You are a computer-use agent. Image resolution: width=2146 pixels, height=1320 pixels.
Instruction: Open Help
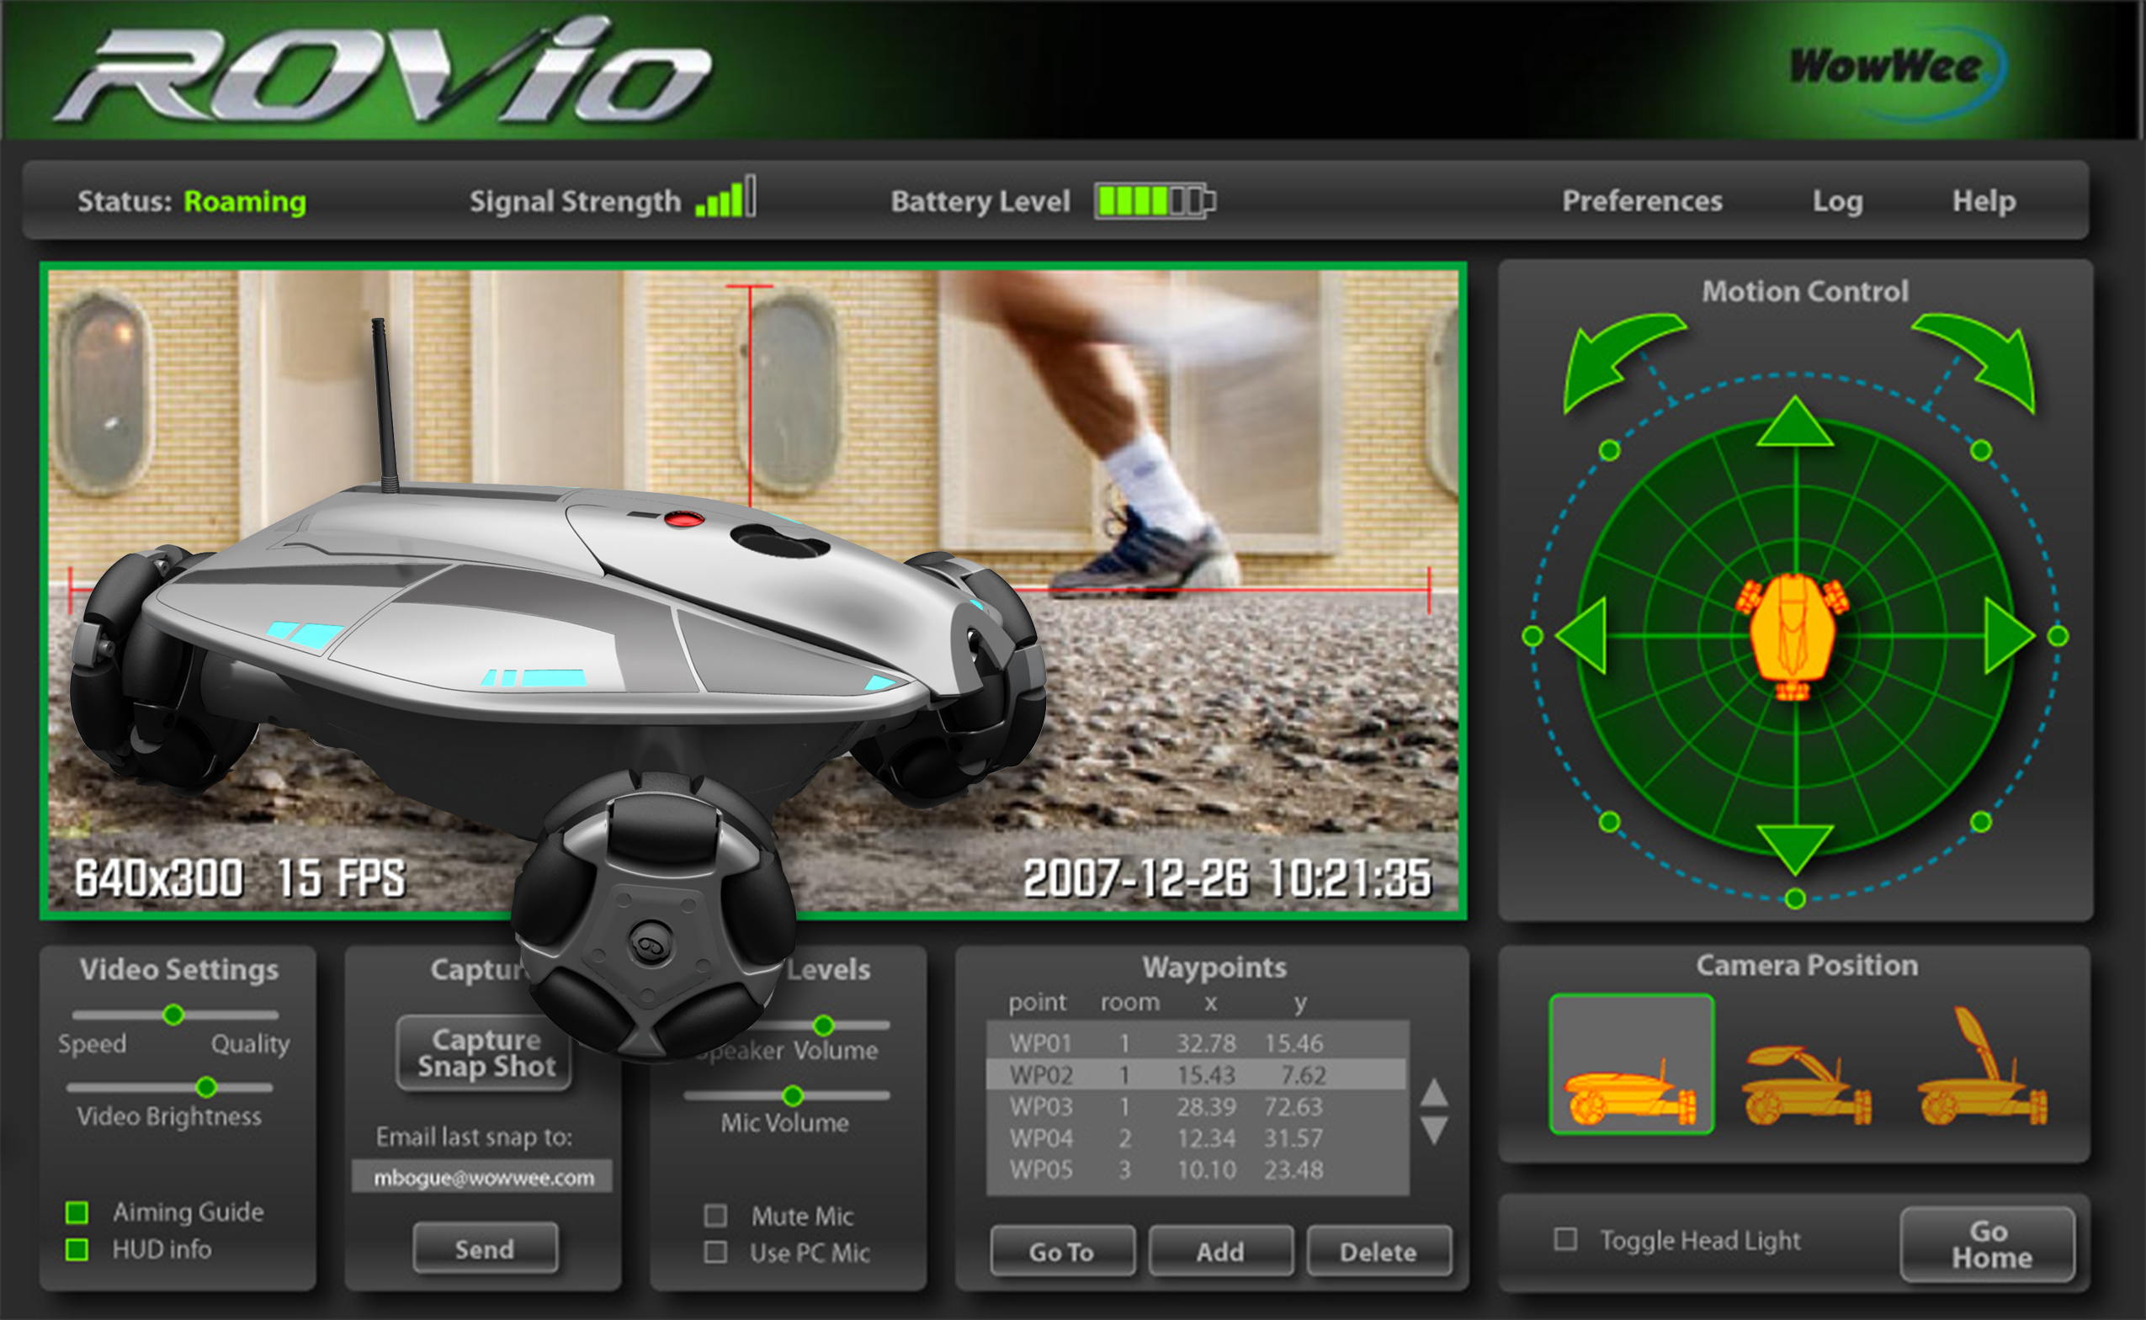(x=1984, y=202)
